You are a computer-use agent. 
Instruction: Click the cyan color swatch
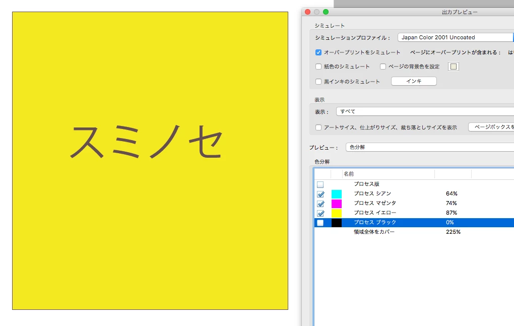point(336,194)
